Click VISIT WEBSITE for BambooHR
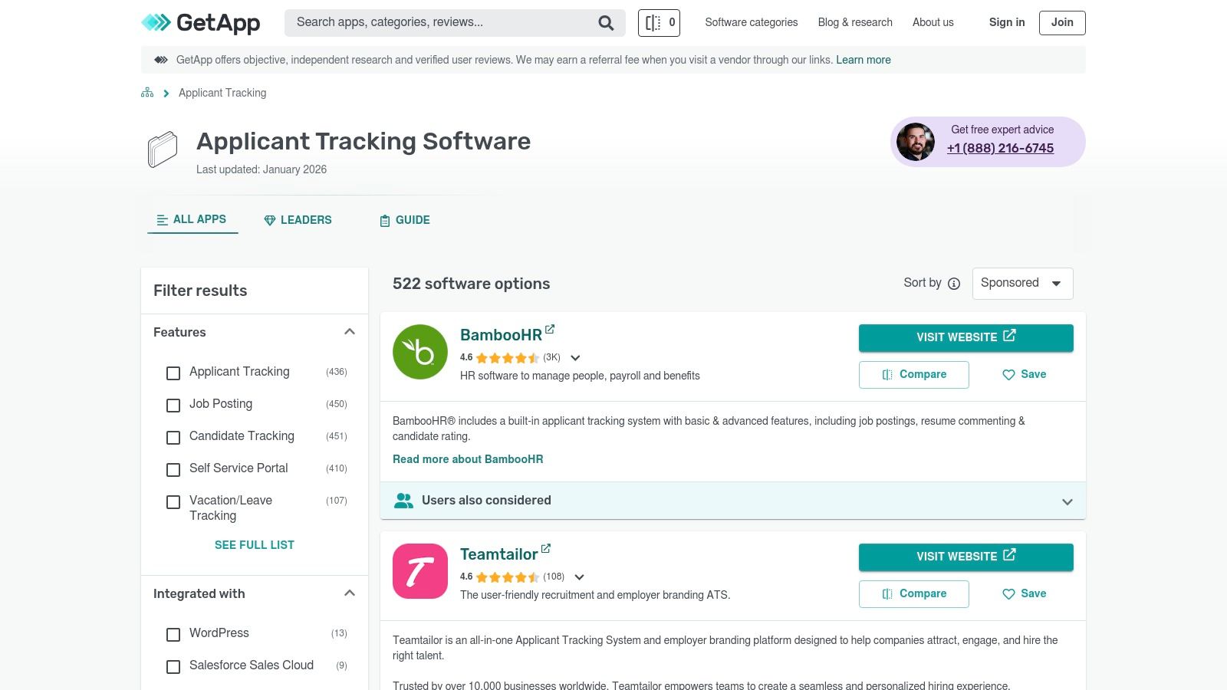The height and width of the screenshot is (690, 1227). click(965, 337)
